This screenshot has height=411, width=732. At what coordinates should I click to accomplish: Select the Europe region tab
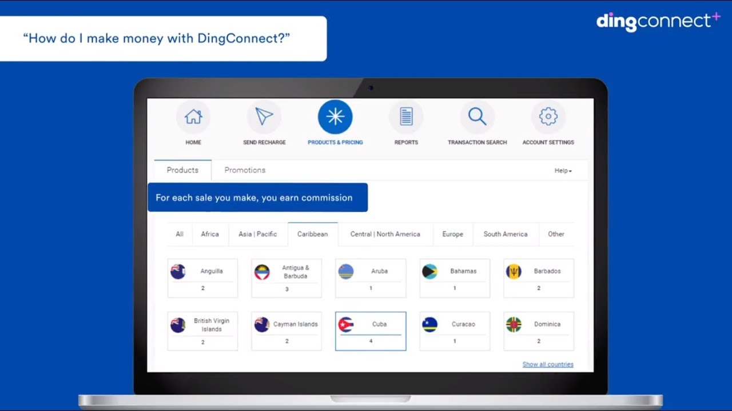click(453, 234)
